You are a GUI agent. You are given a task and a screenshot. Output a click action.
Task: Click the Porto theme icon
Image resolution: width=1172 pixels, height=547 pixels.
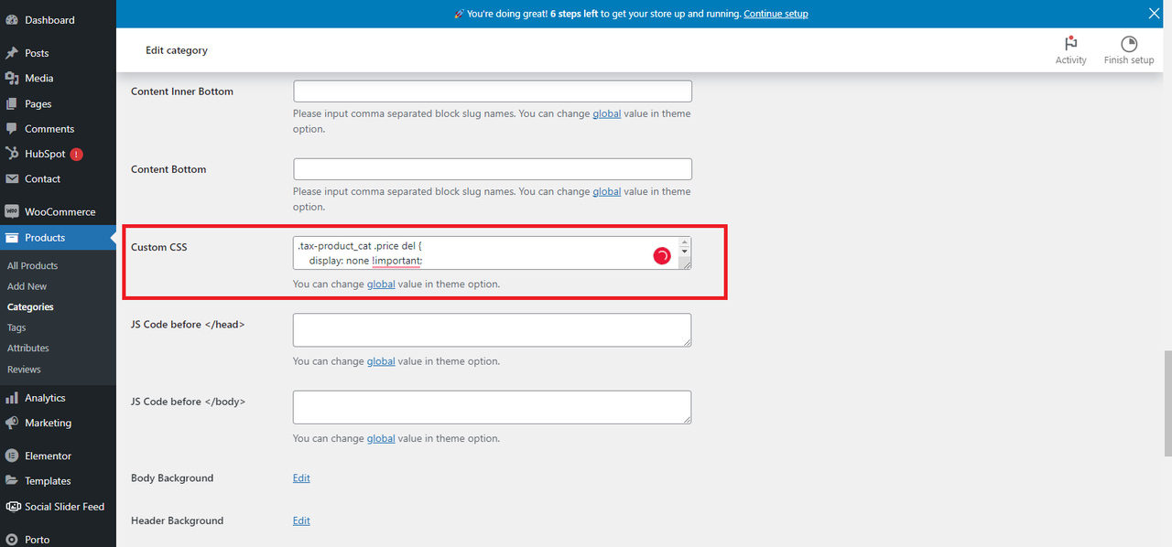pos(12,540)
